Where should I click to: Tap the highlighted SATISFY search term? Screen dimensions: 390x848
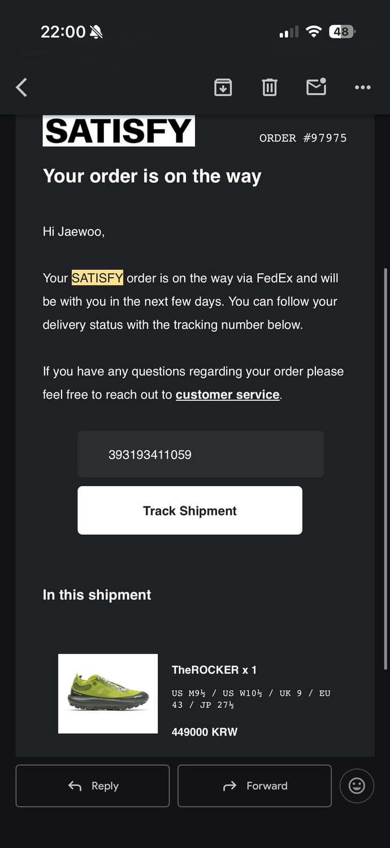[x=97, y=278]
